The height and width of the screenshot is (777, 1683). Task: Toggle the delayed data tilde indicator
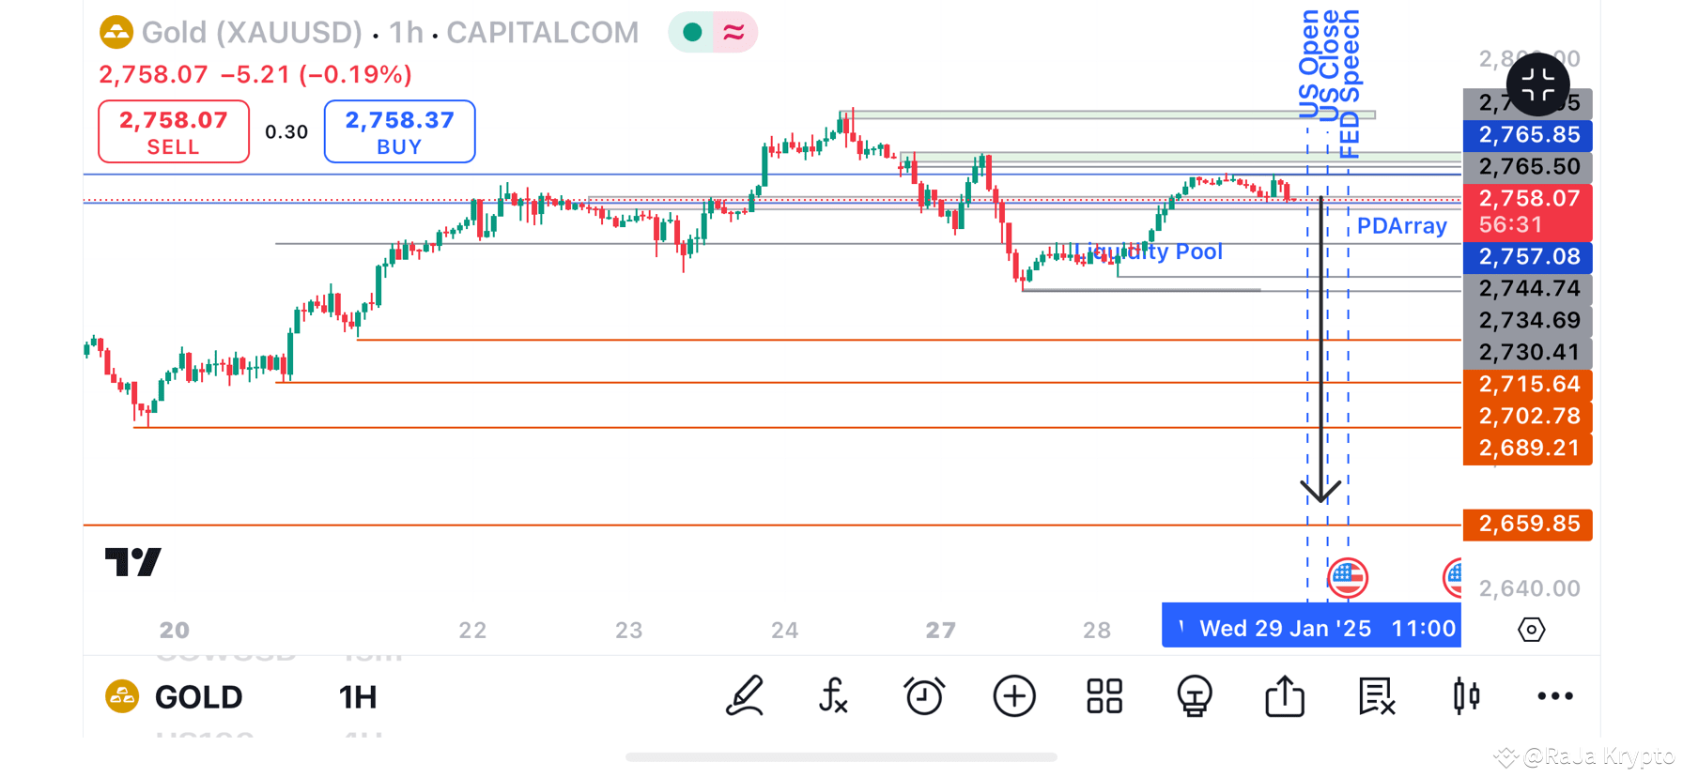click(733, 31)
